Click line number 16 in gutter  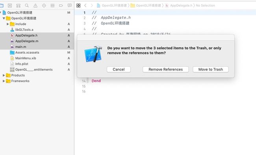pos(84,92)
